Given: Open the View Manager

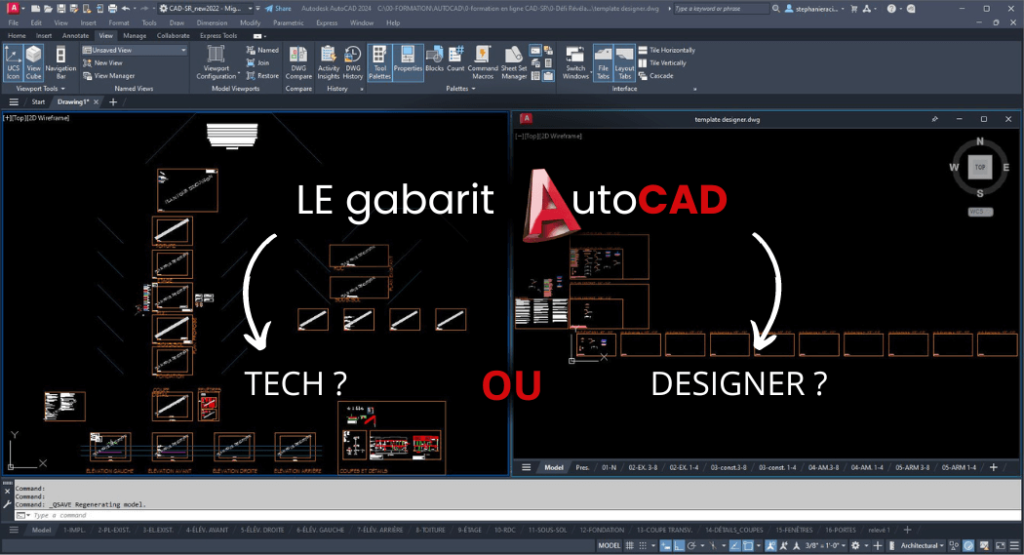Looking at the screenshot, I should tap(108, 76).
